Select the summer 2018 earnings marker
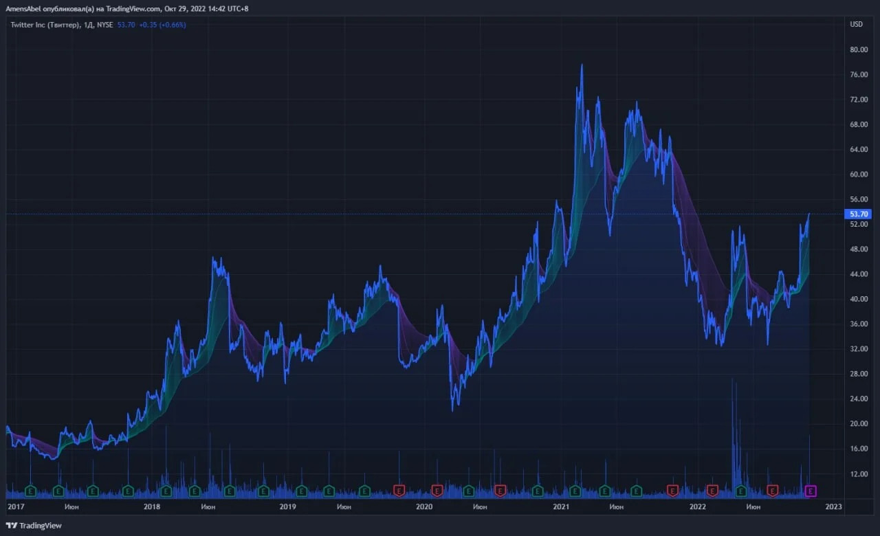This screenshot has width=880, height=536. coord(229,491)
